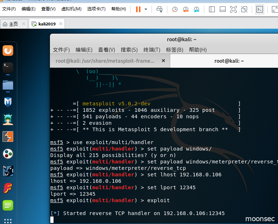Enter full screen mode icon in VMware toolbar
The width and height of the screenshot is (278, 224).
(x=233, y=9)
